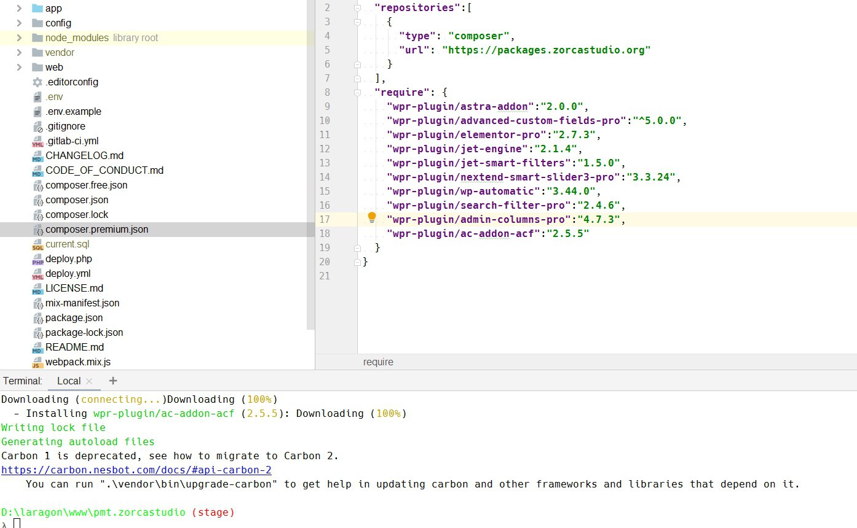This screenshot has height=528, width=857.
Task: Expand the app folder chevron
Action: click(x=19, y=8)
